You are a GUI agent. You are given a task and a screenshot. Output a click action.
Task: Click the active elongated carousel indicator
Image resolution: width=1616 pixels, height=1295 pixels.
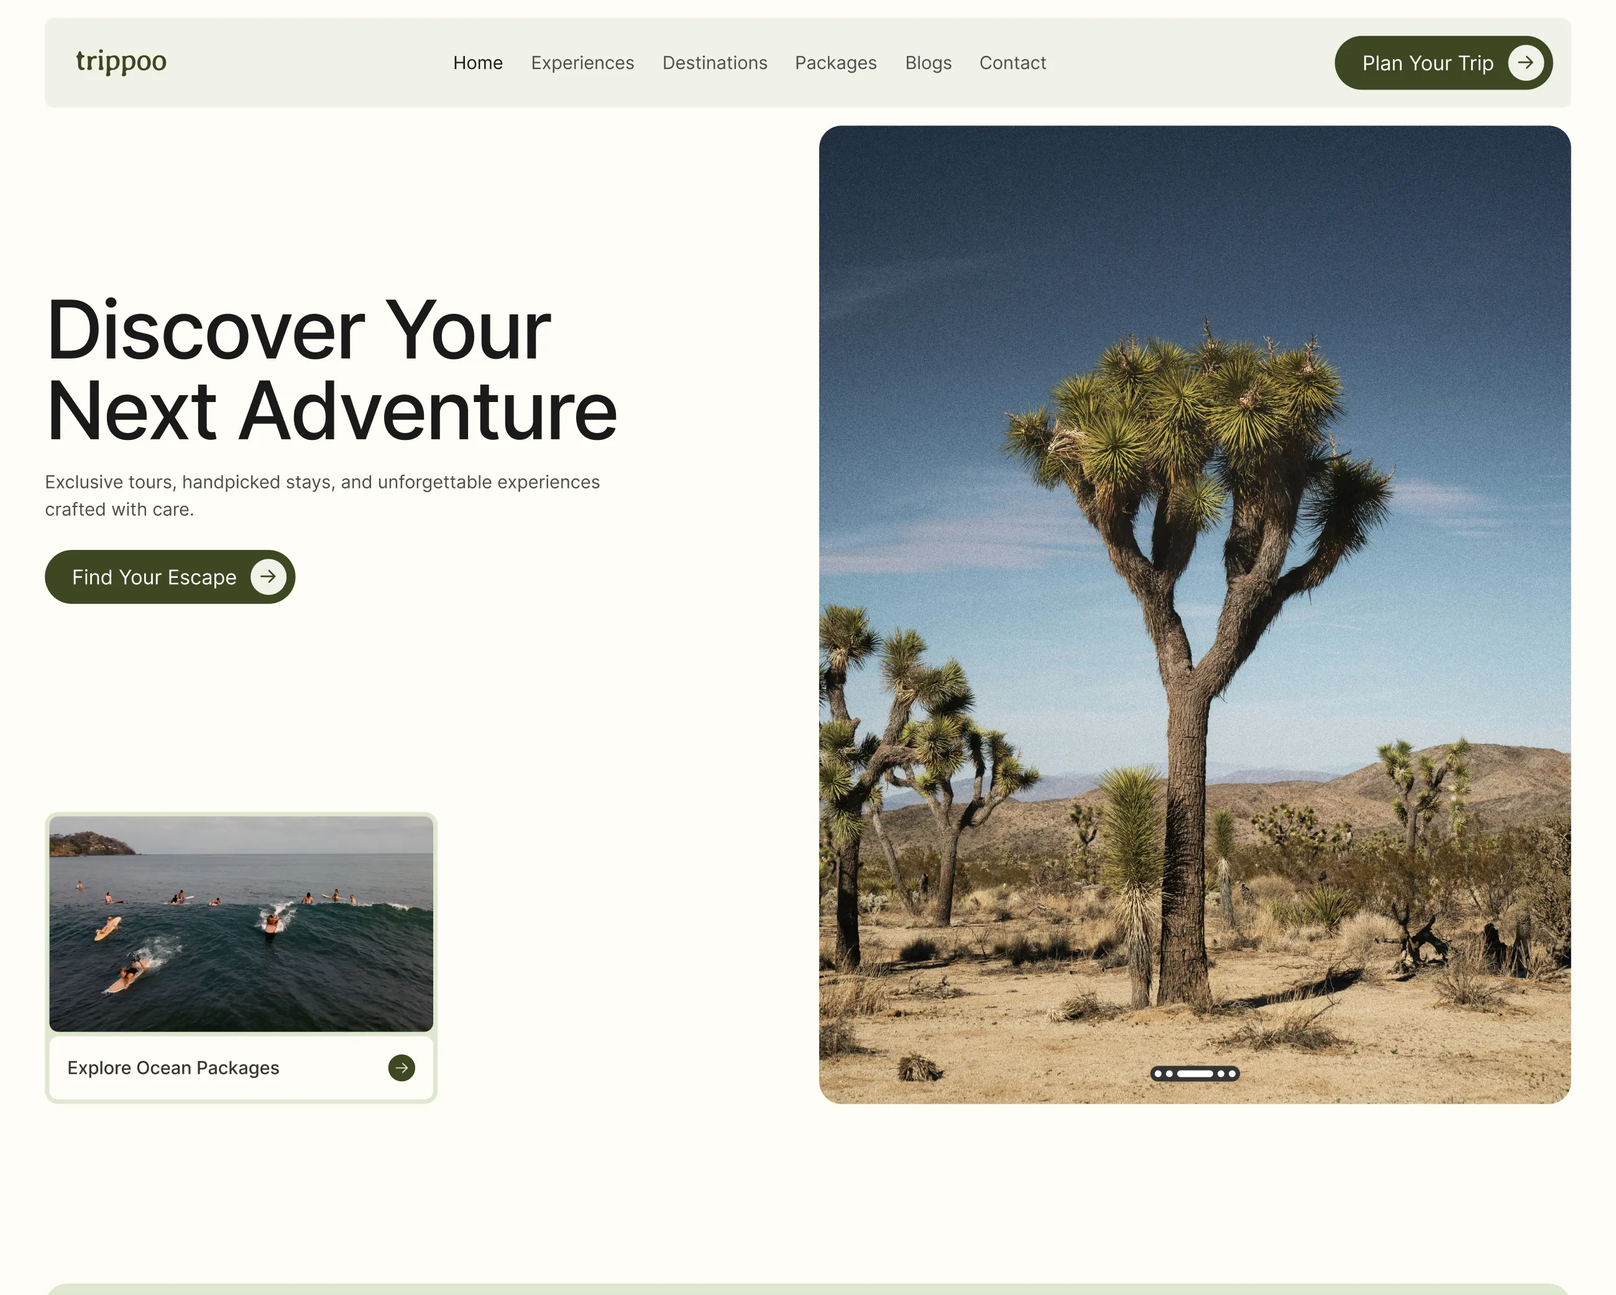click(x=1195, y=1074)
